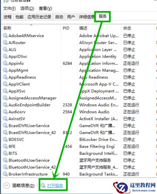Click the gear icon beside AJRouter
157x194 pixels.
tap(5, 43)
